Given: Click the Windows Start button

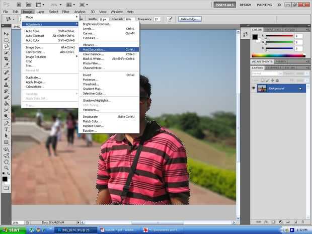Looking at the screenshot, I should point(13,230).
